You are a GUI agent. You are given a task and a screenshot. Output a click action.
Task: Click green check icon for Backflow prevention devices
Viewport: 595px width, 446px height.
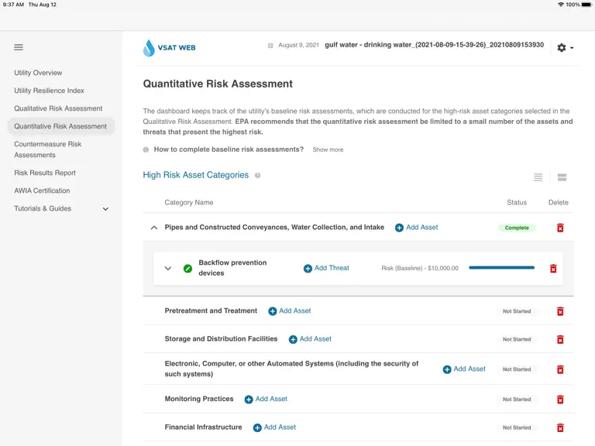[x=187, y=269]
